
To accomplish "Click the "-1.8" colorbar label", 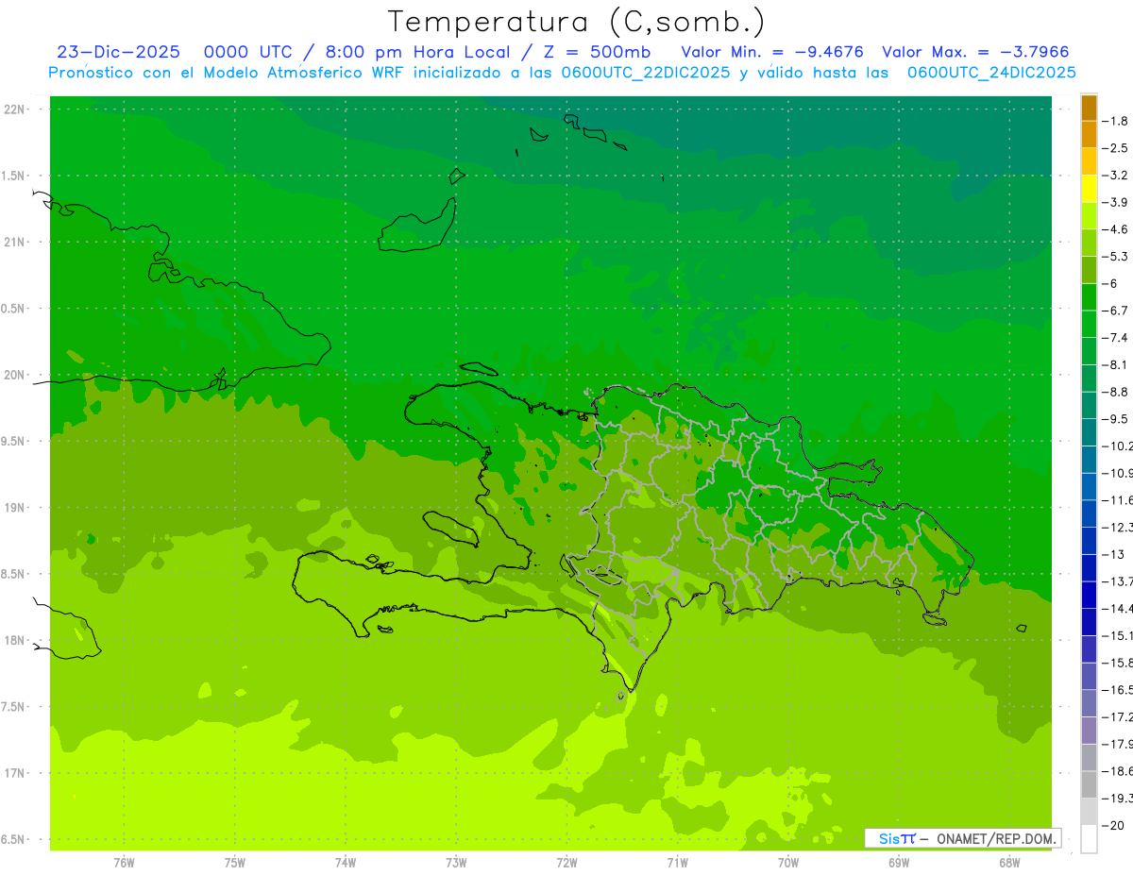I will 1115,121.
